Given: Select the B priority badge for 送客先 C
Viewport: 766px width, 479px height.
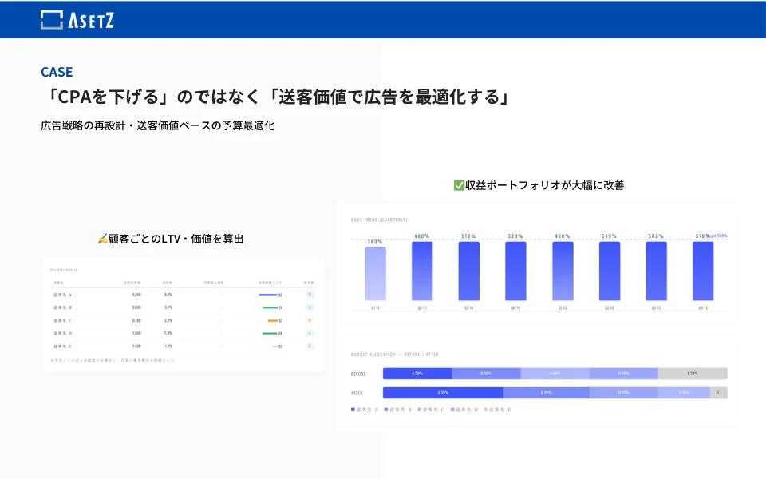Looking at the screenshot, I should (308, 320).
